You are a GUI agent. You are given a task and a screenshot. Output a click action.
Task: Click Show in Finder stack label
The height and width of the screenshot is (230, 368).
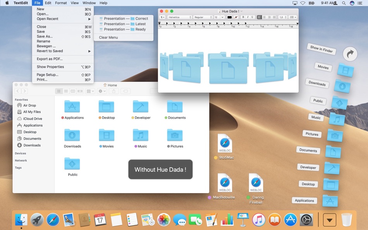point(321,49)
